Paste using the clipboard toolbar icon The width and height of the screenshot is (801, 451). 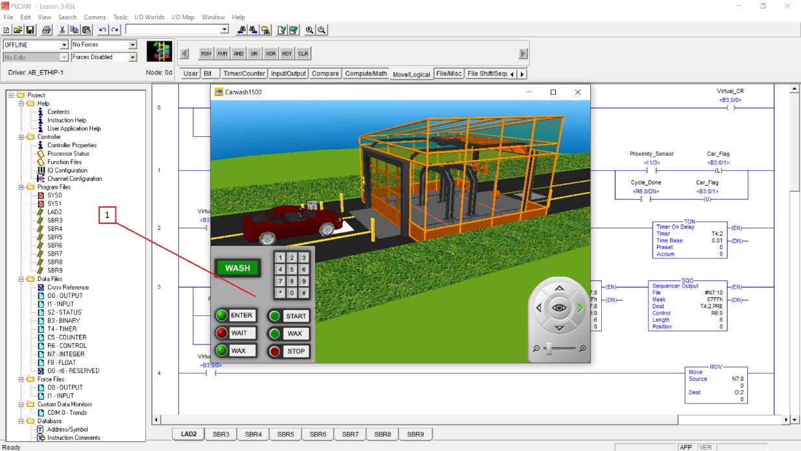click(86, 30)
